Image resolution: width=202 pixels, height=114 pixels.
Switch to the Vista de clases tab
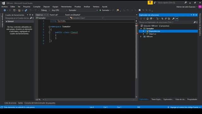tap(180, 99)
